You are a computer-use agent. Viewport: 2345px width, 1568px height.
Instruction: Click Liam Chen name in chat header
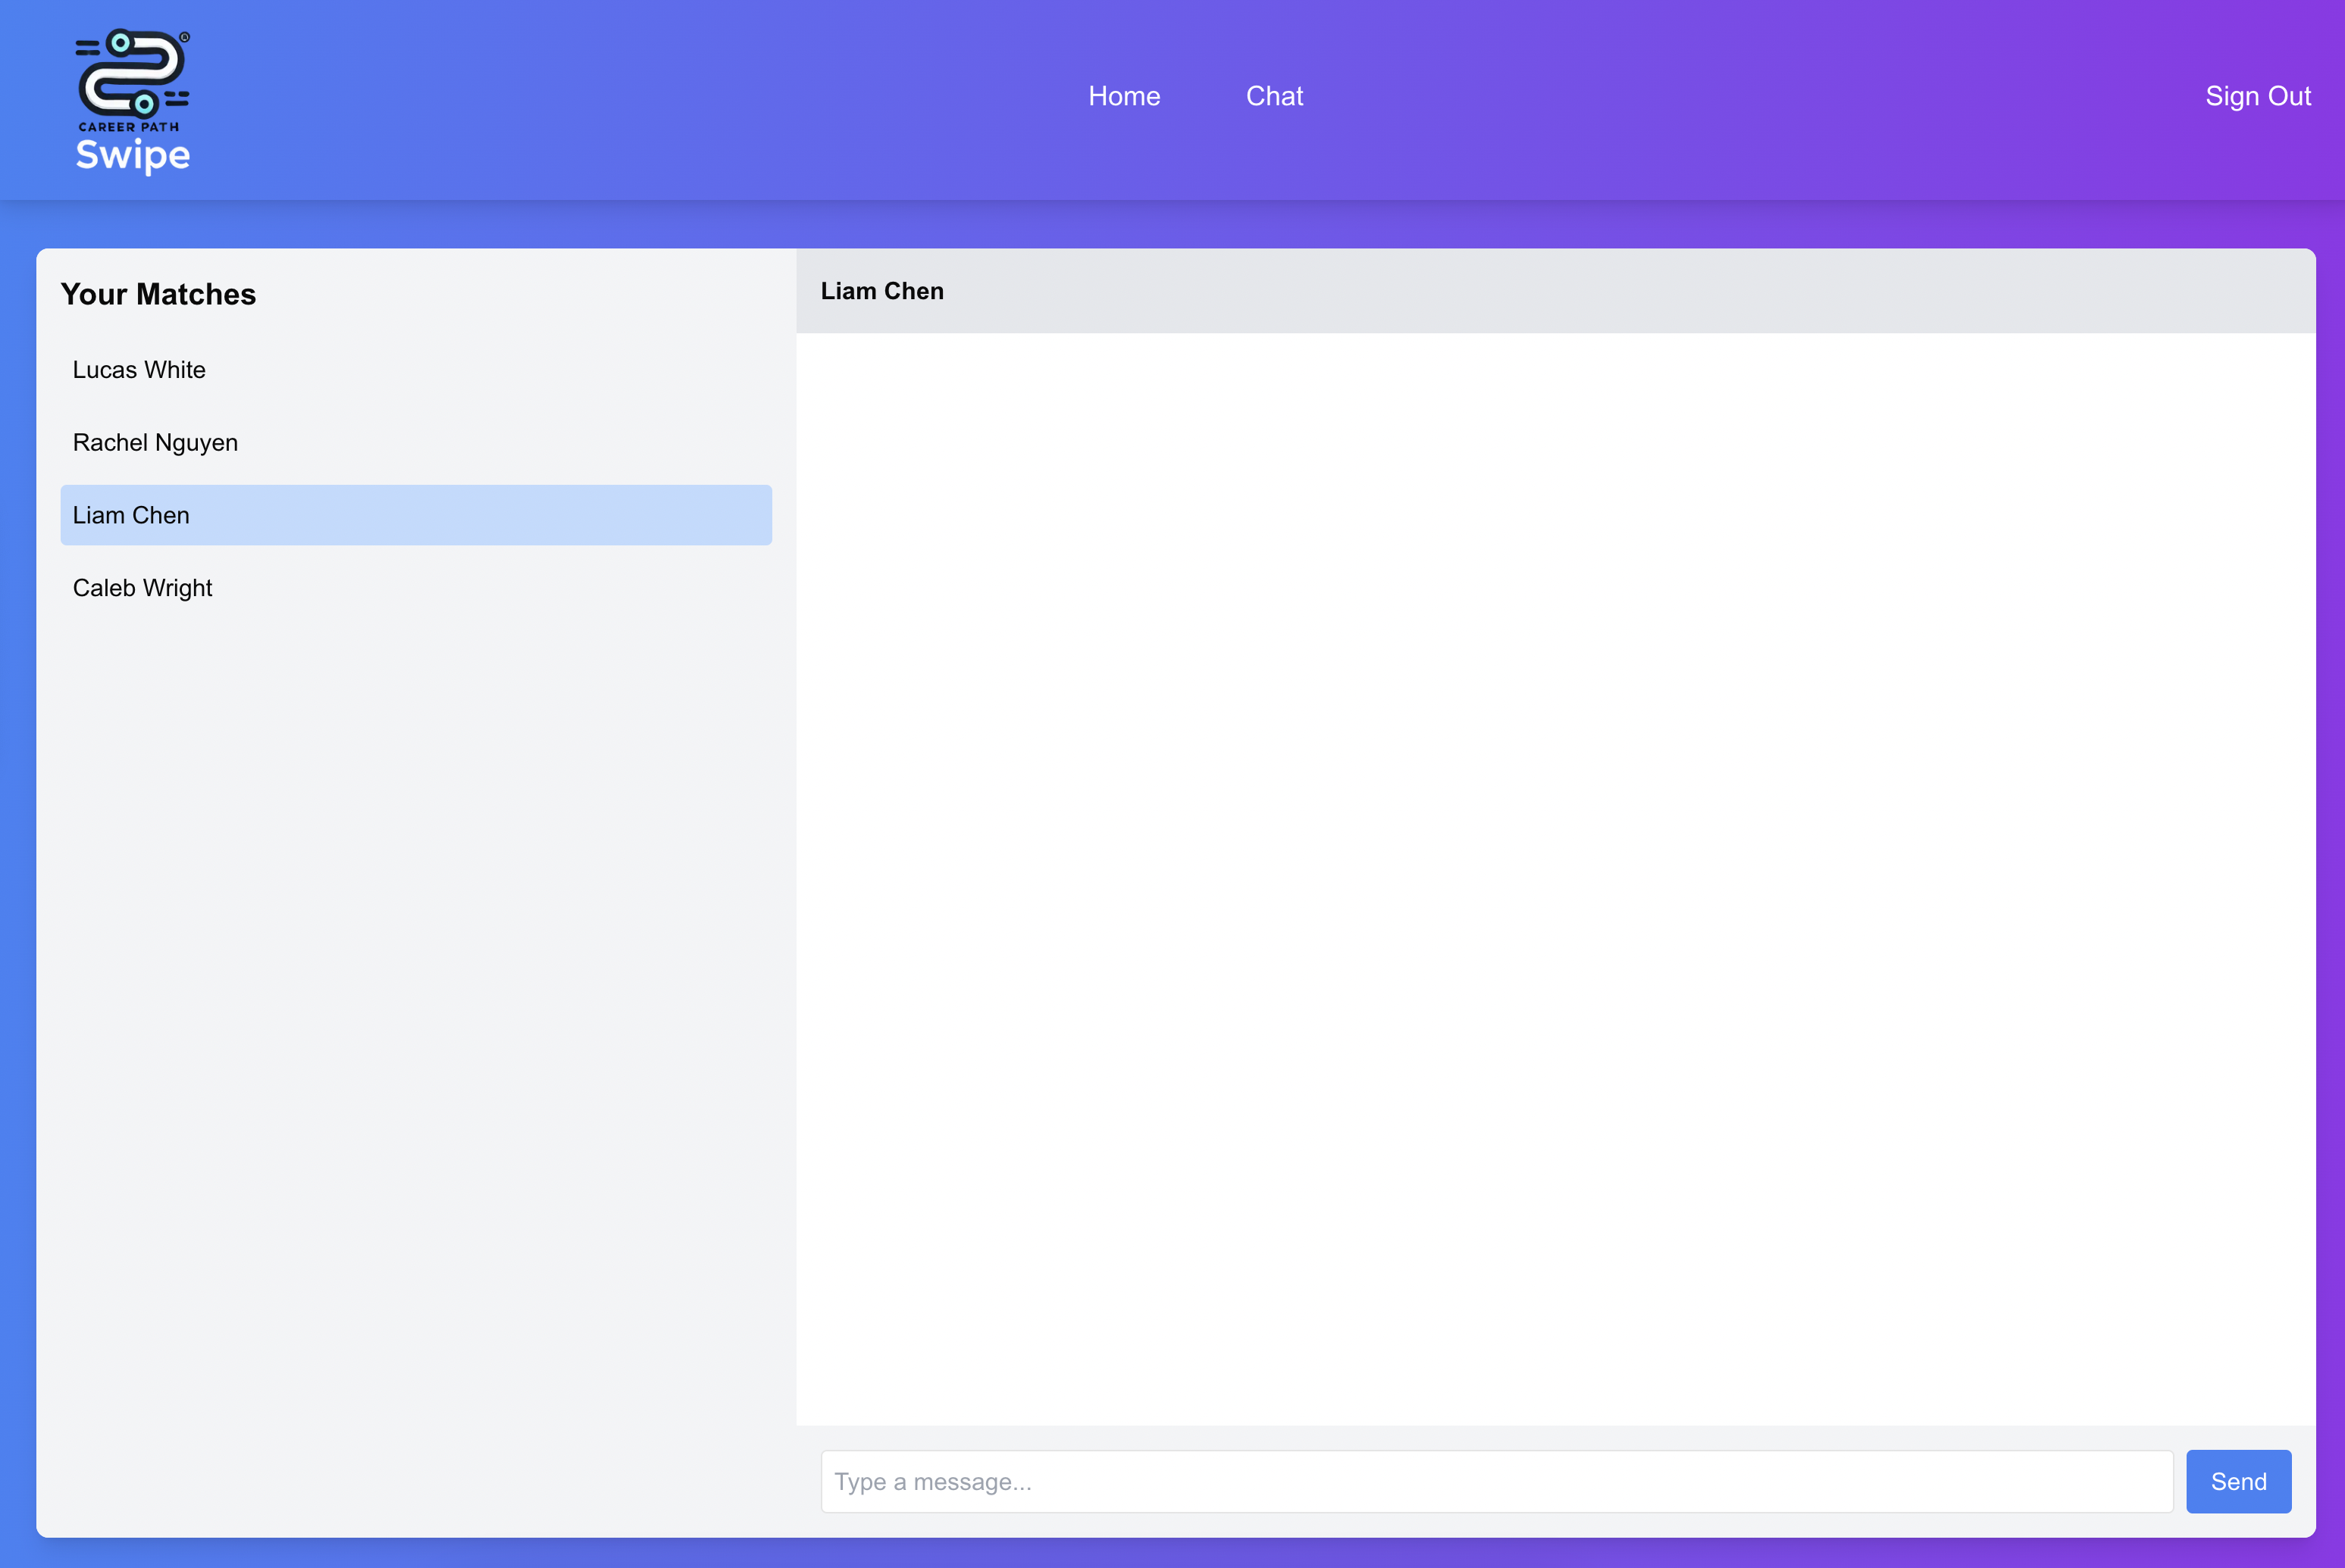(x=881, y=291)
